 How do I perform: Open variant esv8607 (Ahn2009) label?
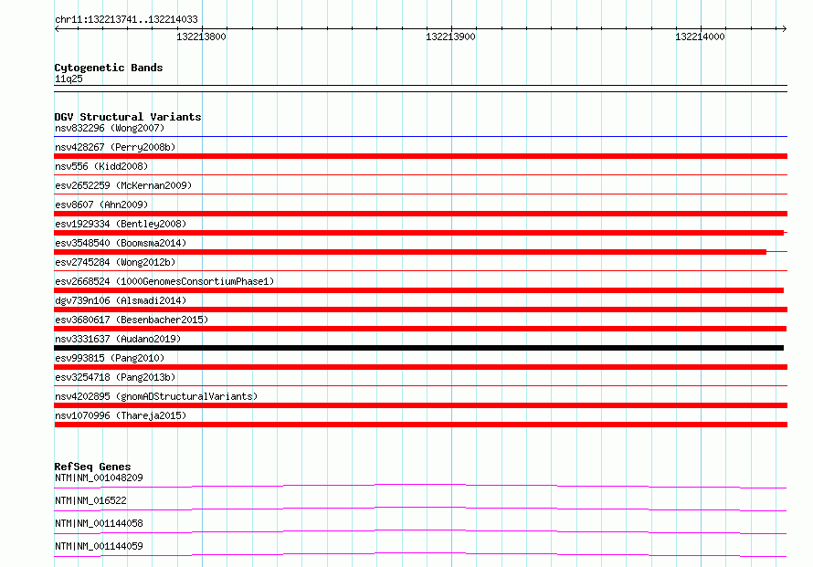coord(101,205)
